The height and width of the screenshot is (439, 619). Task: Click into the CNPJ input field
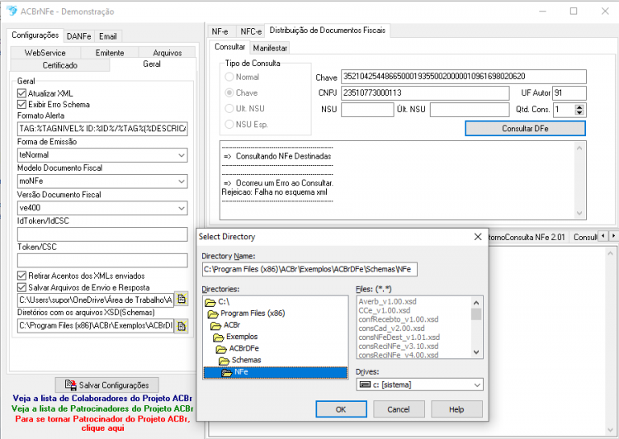tap(425, 92)
